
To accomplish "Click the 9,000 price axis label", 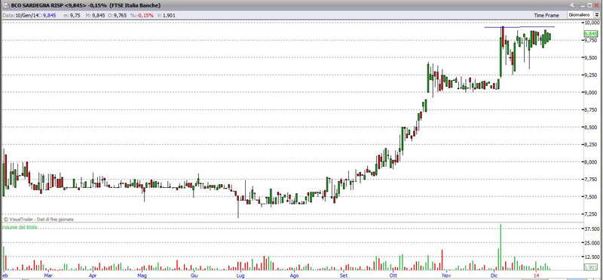I will [591, 92].
